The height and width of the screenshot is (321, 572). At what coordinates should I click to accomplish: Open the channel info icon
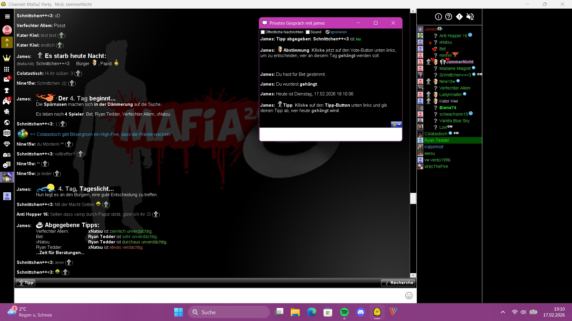click(x=438, y=17)
